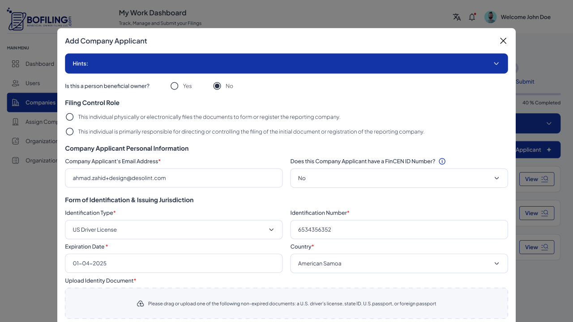Open the Identification Type dropdown
573x322 pixels.
pyautogui.click(x=173, y=229)
